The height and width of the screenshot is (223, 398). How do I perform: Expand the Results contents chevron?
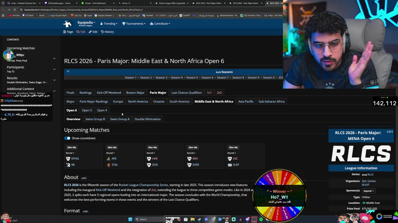[x=54, y=80]
